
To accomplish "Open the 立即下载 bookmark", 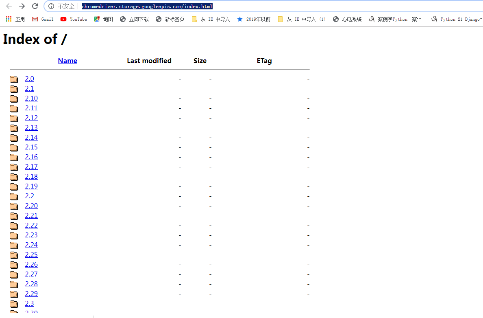I will pos(134,19).
